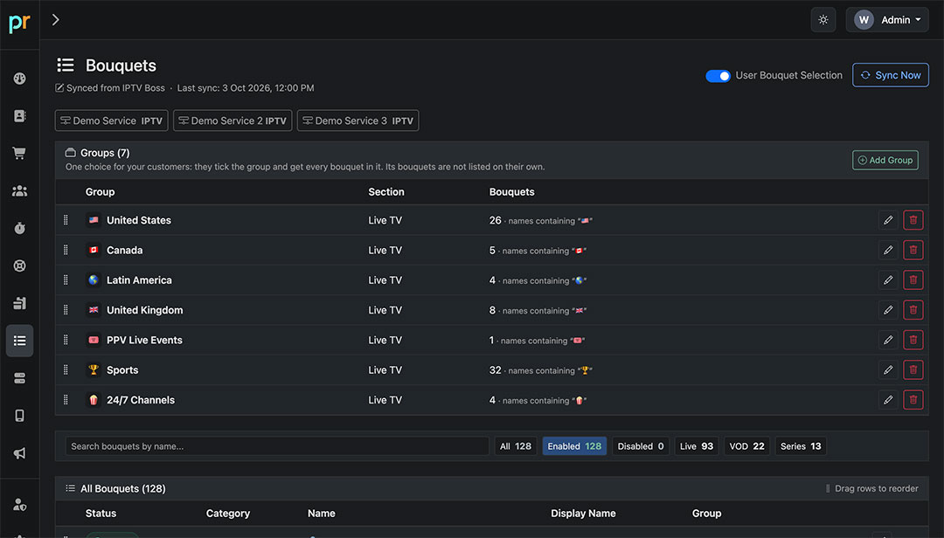Open the stopwatch sidebar icon
944x538 pixels.
point(20,228)
